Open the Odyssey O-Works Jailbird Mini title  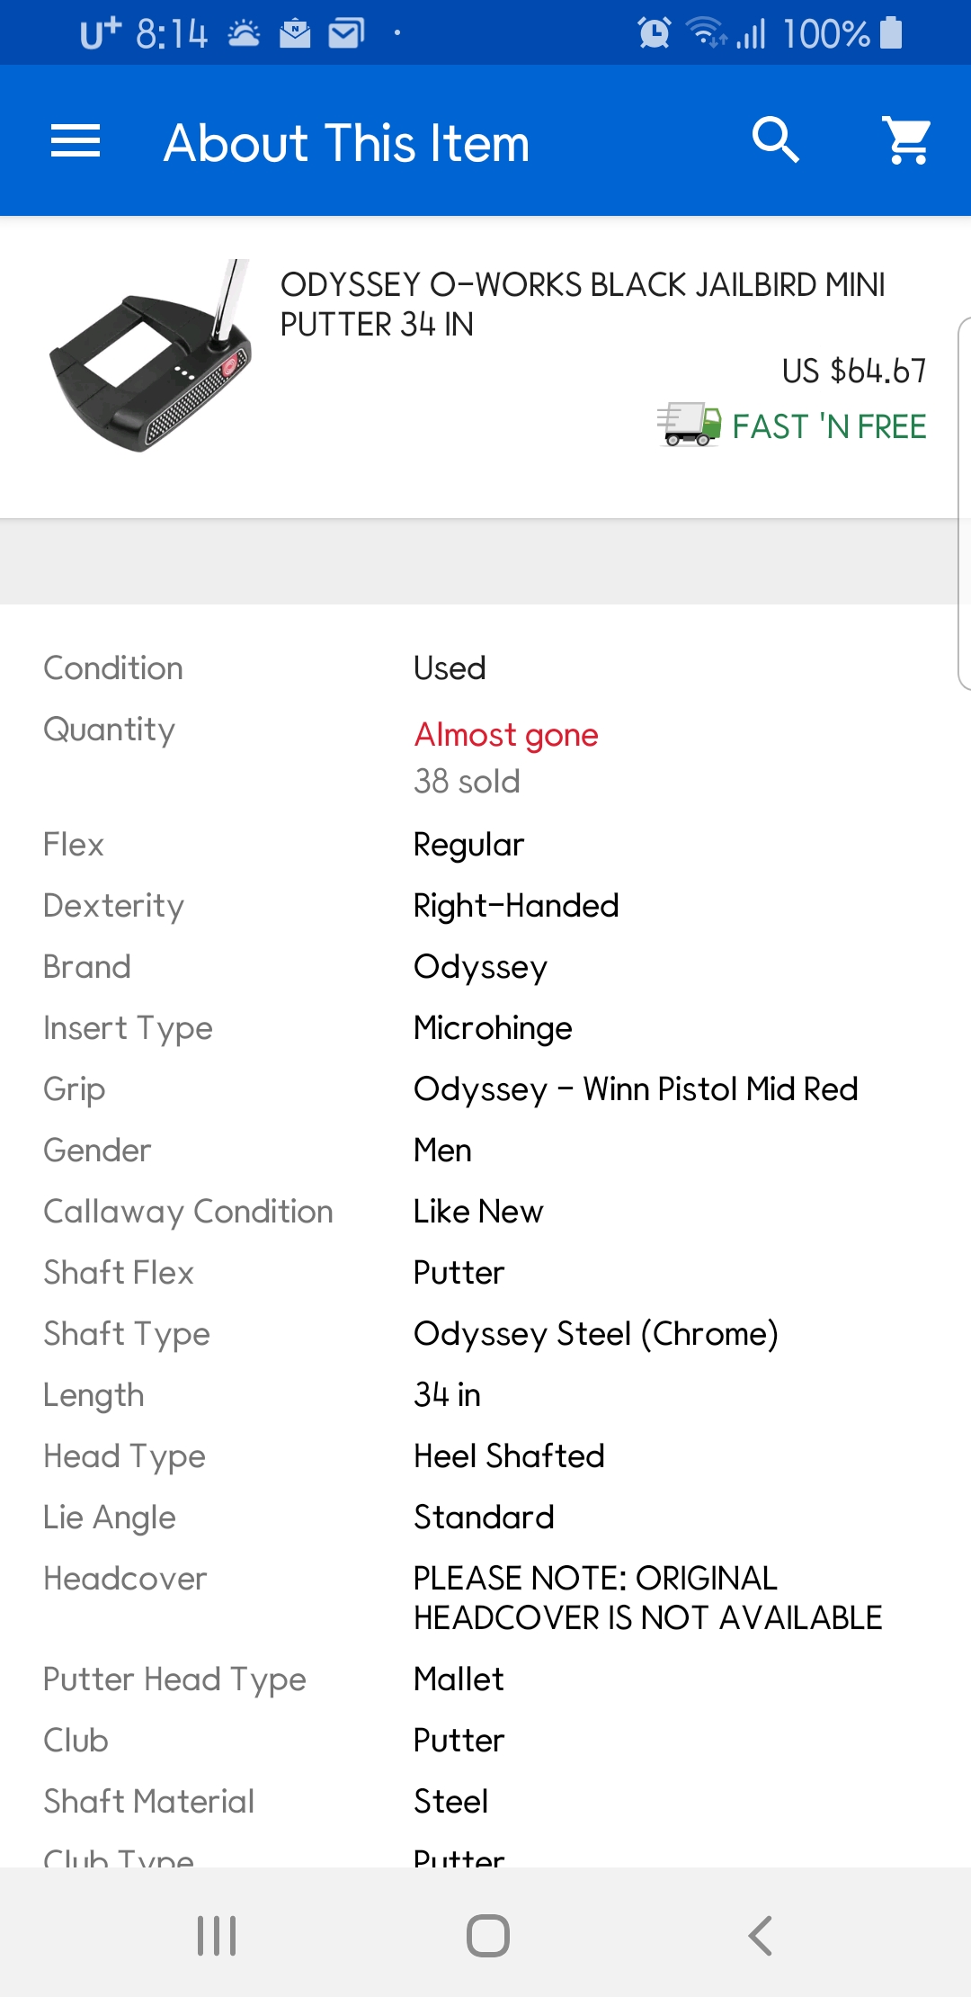point(582,304)
